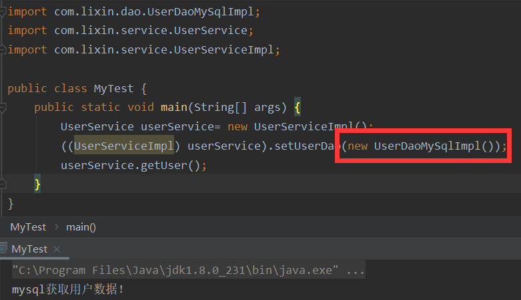Click the main method closing fold marker
This screenshot has height=300, width=521.
tap(3, 184)
